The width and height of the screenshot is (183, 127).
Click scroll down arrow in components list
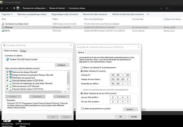(68, 89)
